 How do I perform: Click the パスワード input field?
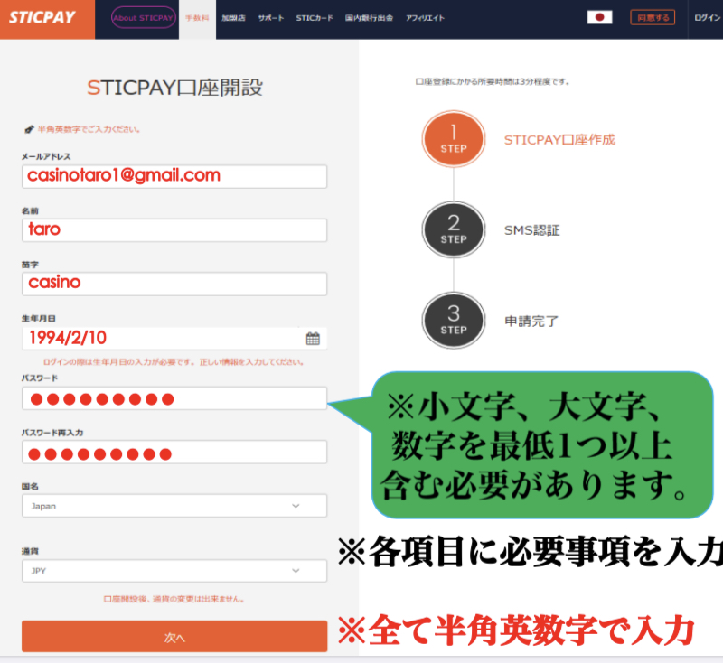click(174, 398)
